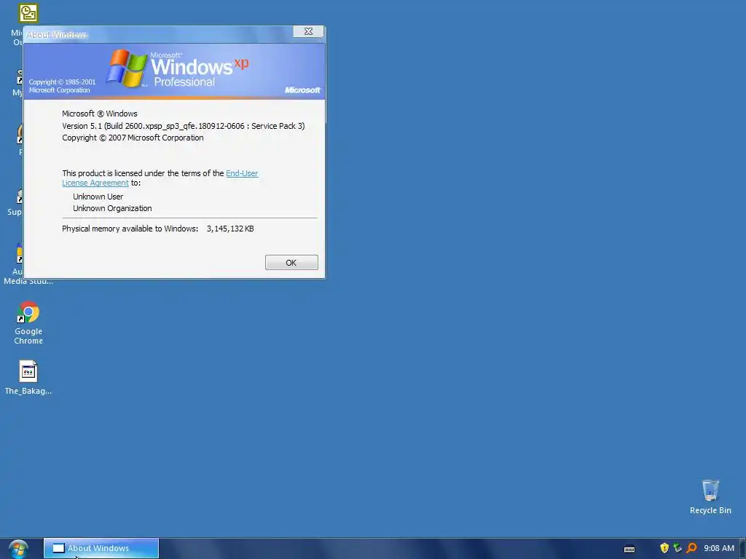
Task: Click the 3,145,132 KB memory value
Action: click(x=230, y=229)
